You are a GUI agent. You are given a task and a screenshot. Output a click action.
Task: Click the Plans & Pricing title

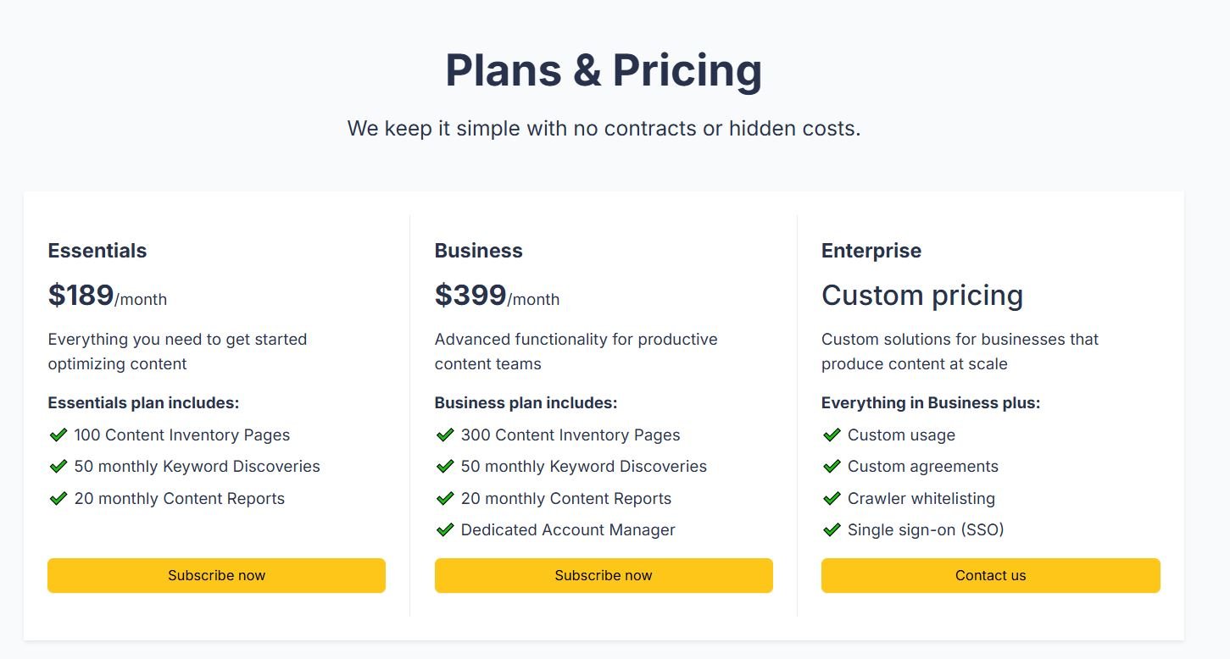604,69
